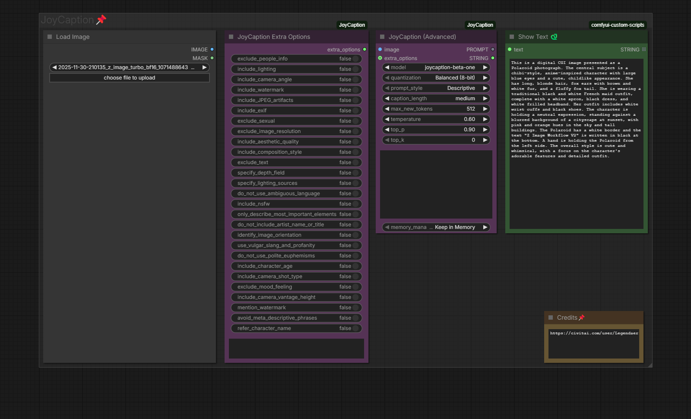Increase temperature using its right arrow
The height and width of the screenshot is (419, 691).
tap(485, 119)
